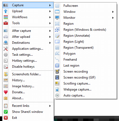Click the Monitor capture icon
Image resolution: width=119 pixels, height=121 pixels.
pyautogui.click(x=57, y=18)
